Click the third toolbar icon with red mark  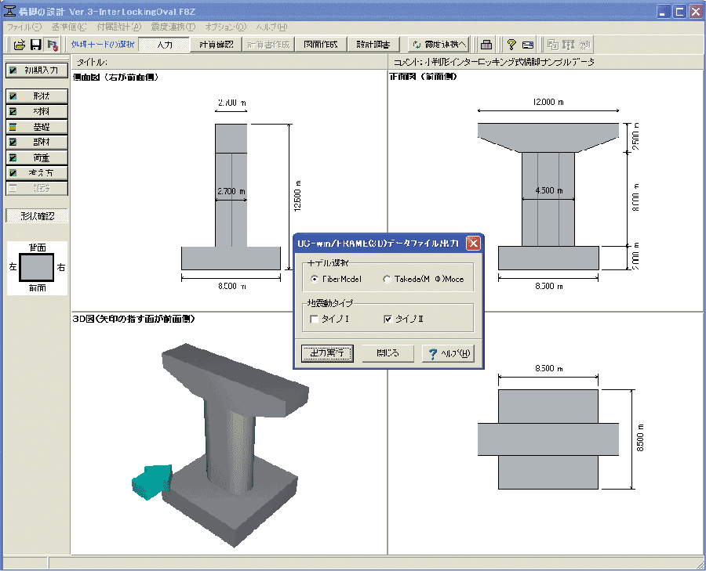click(x=52, y=45)
